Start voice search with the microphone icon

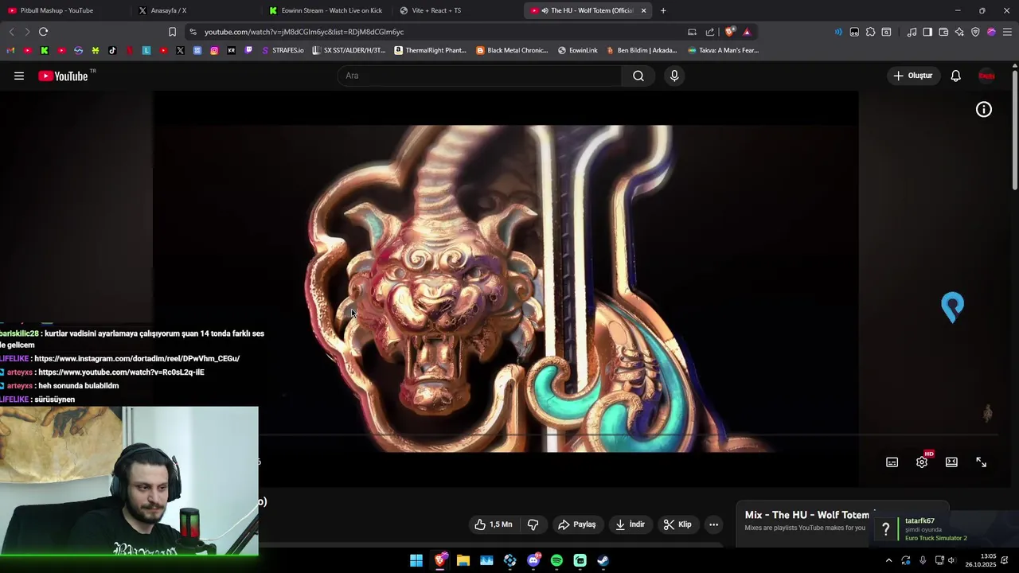coord(674,76)
